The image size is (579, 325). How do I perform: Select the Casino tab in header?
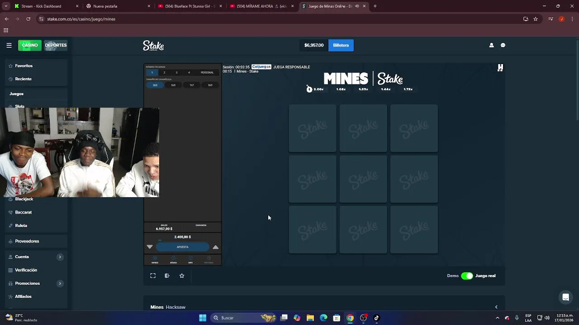tap(30, 45)
